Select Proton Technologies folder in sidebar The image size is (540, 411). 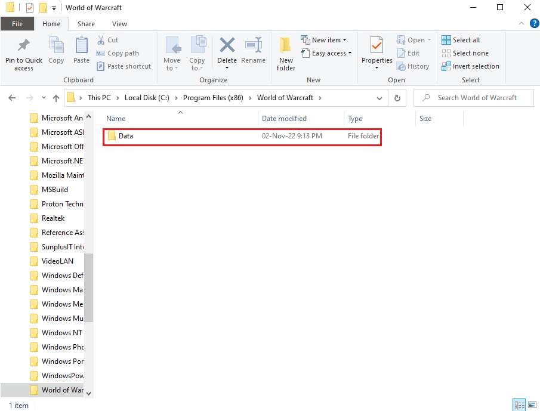click(x=57, y=204)
